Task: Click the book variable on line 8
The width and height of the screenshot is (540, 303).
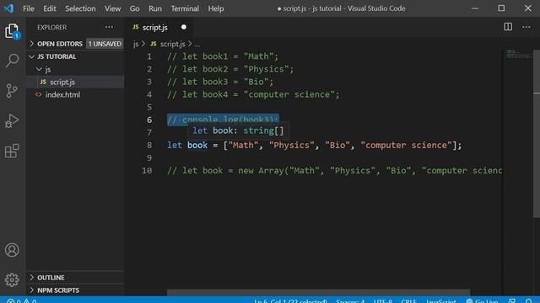Action: pos(197,145)
